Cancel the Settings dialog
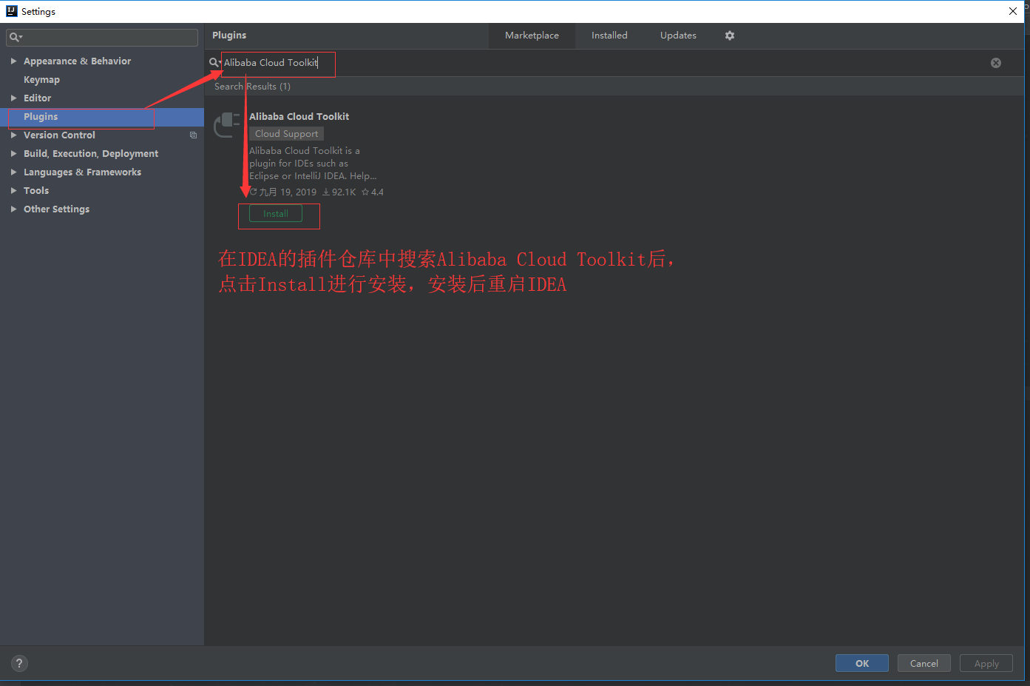 click(x=924, y=663)
